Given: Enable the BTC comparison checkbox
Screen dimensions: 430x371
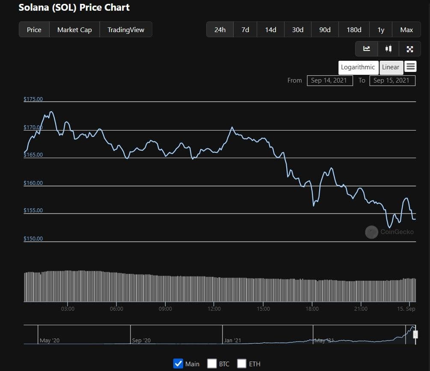Looking at the screenshot, I should (212, 364).
